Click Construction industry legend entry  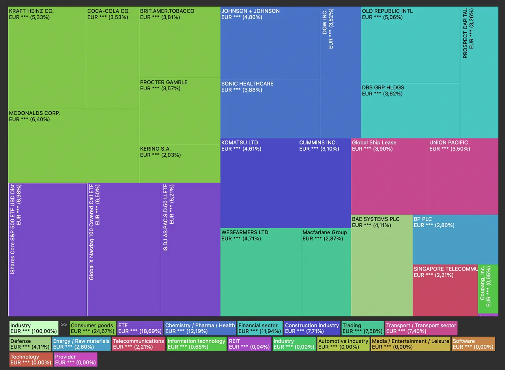(312, 328)
